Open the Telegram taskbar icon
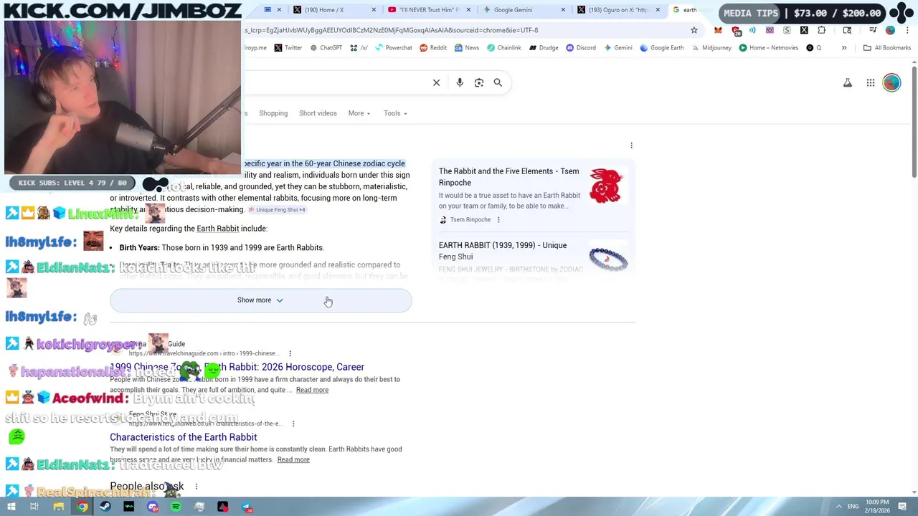 [247, 507]
